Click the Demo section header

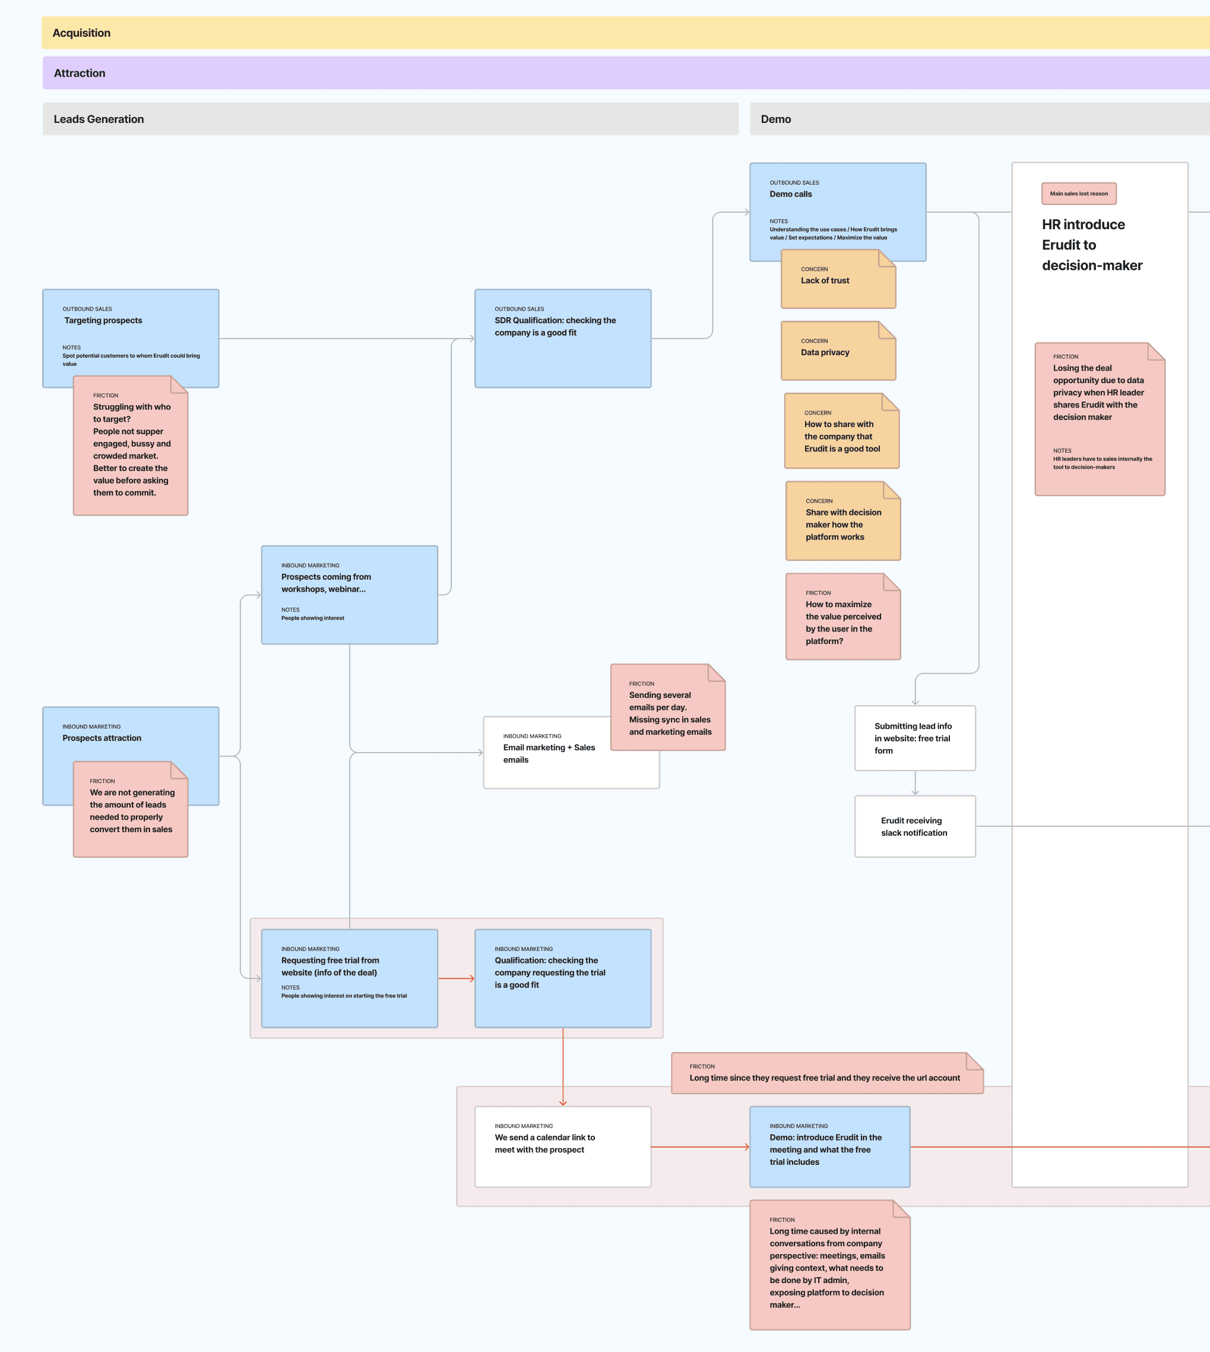979,119
